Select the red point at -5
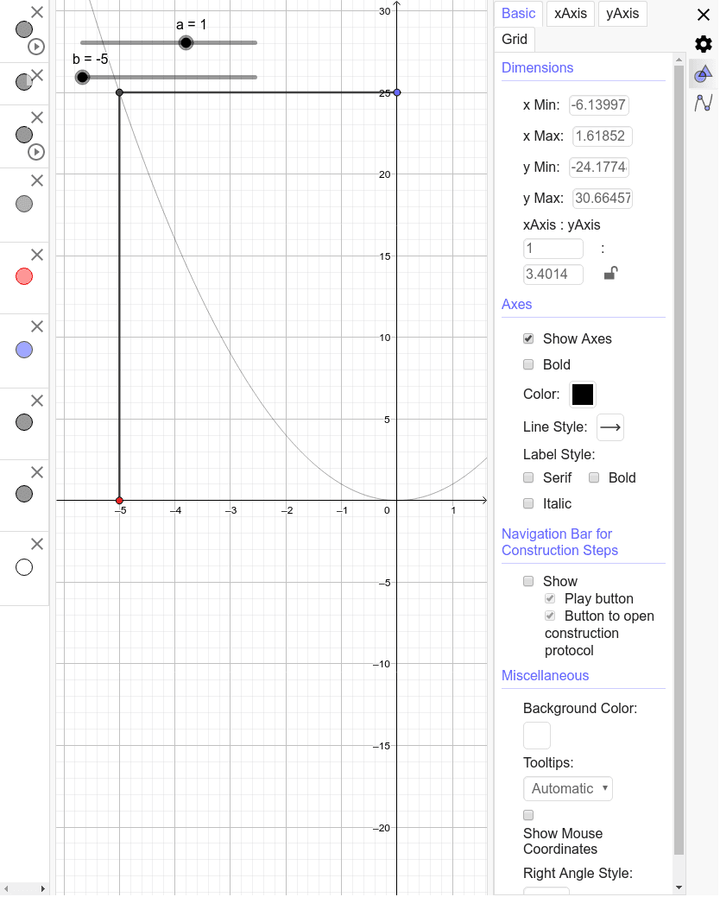The height and width of the screenshot is (897, 720). click(119, 501)
